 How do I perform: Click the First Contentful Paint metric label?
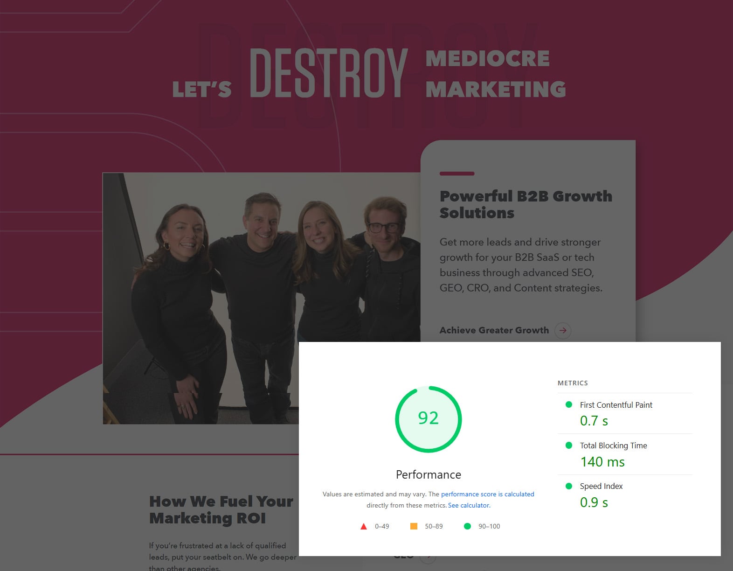(x=616, y=405)
